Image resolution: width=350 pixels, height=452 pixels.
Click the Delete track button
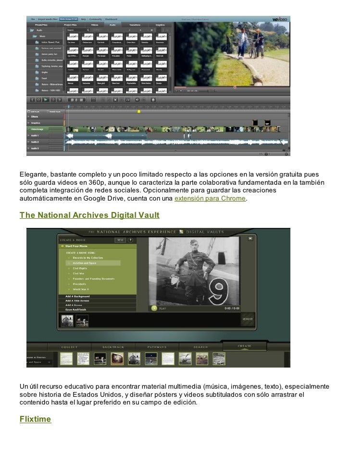click(x=54, y=111)
